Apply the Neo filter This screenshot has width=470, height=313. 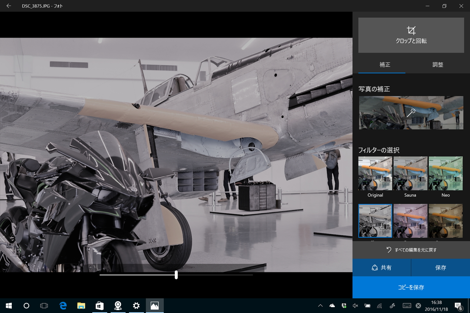(446, 173)
